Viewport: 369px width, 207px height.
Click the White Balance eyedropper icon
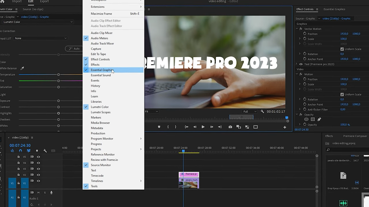pos(22,68)
